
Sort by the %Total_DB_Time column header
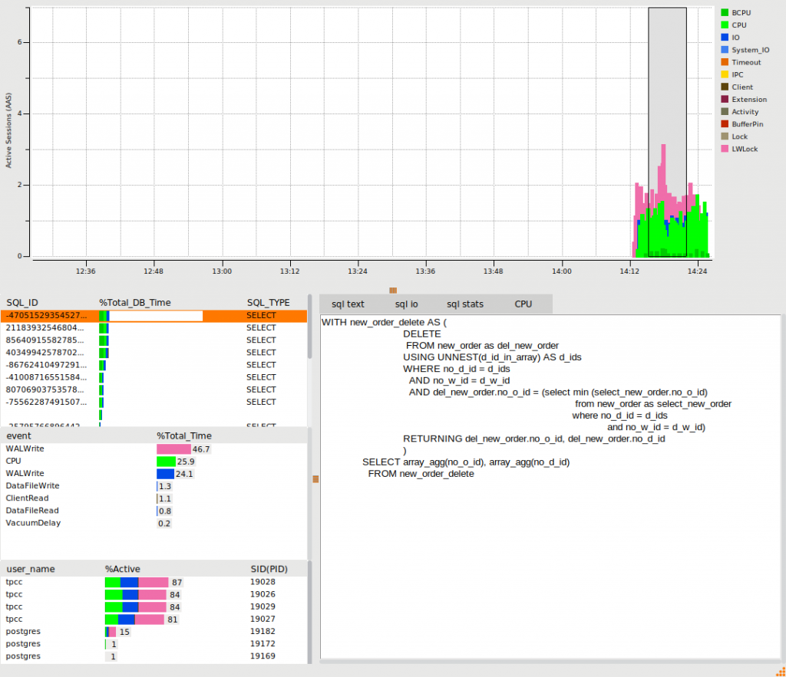click(x=134, y=303)
